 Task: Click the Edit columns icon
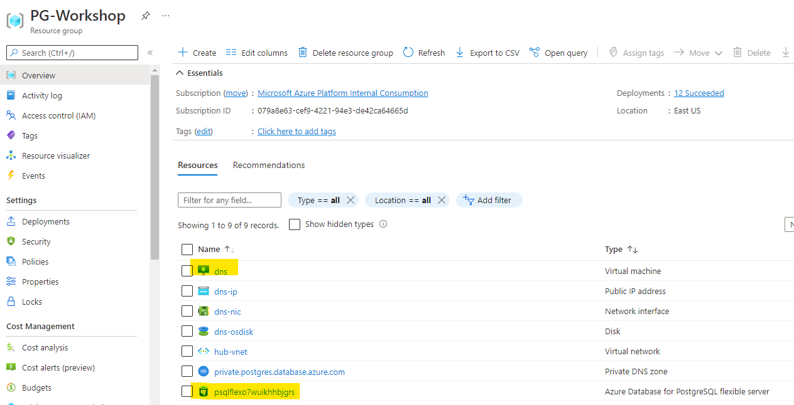(x=231, y=53)
